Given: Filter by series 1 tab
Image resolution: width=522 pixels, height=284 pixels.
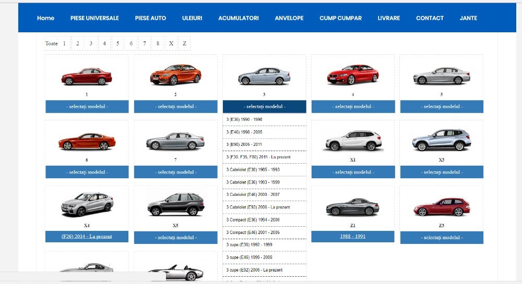Looking at the screenshot, I should pos(64,44).
